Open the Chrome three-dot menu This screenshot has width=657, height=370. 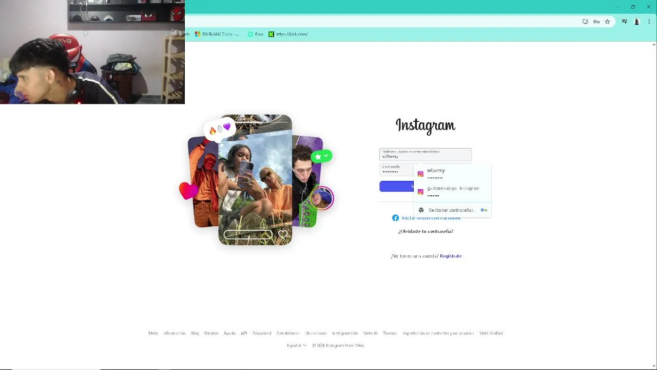point(649,22)
